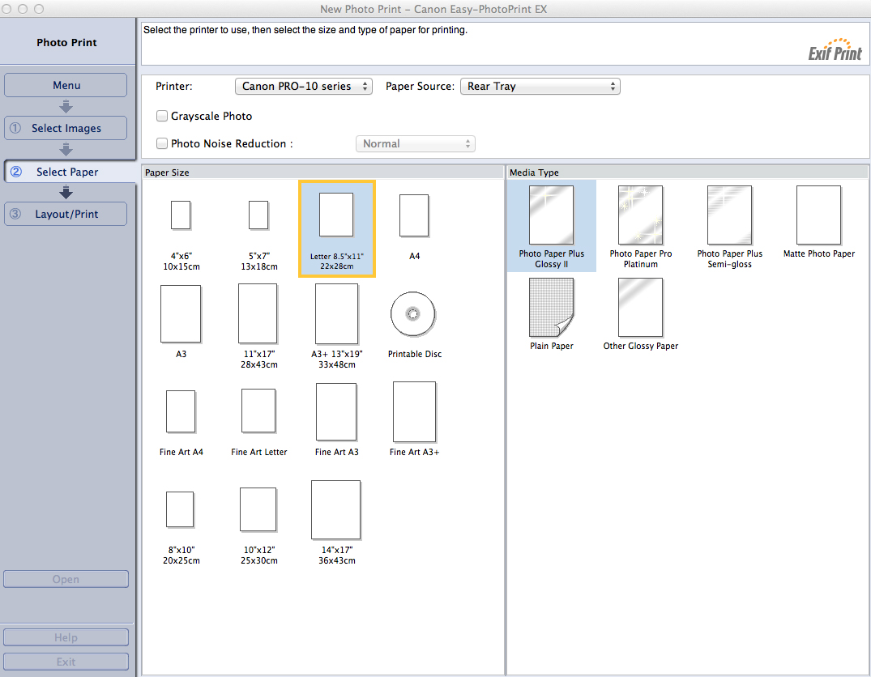This screenshot has width=871, height=677.
Task: Enable the Grayscale Photo checkbox
Action: click(162, 116)
